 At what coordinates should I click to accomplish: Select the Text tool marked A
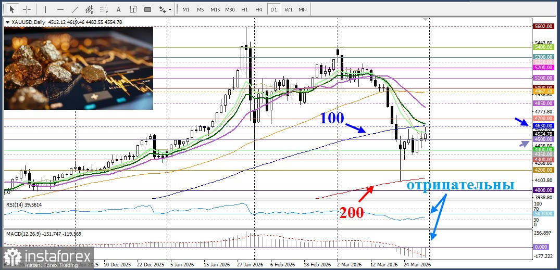pyautogui.click(x=119, y=9)
